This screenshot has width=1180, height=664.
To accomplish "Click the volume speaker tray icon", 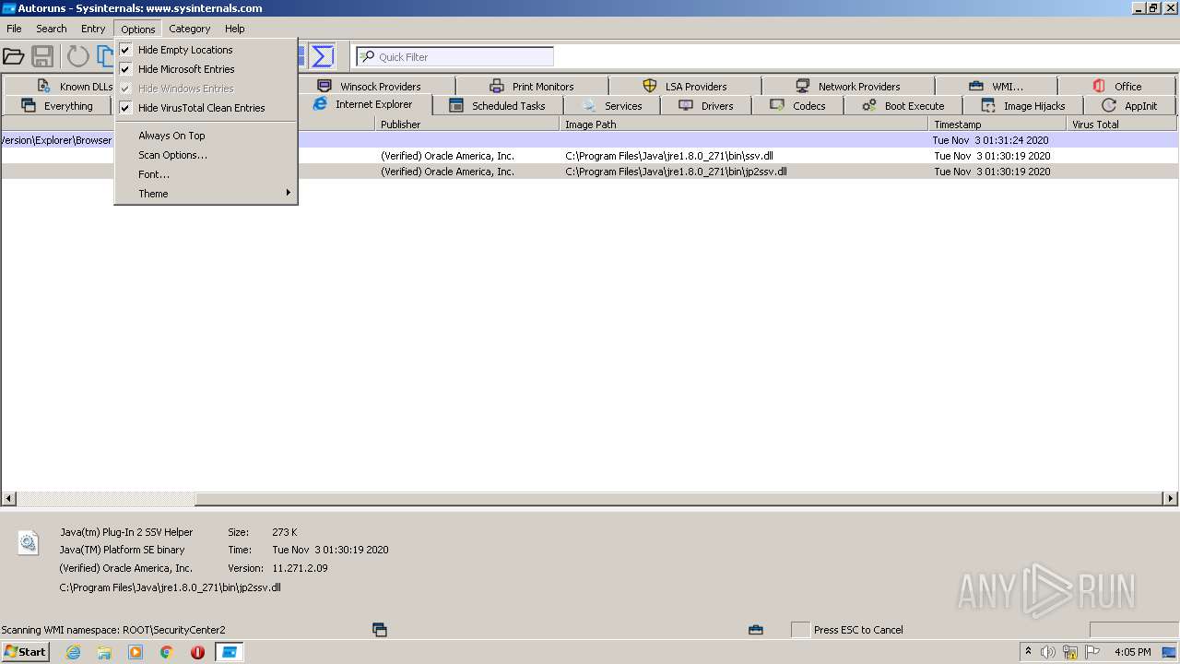I will point(1048,652).
